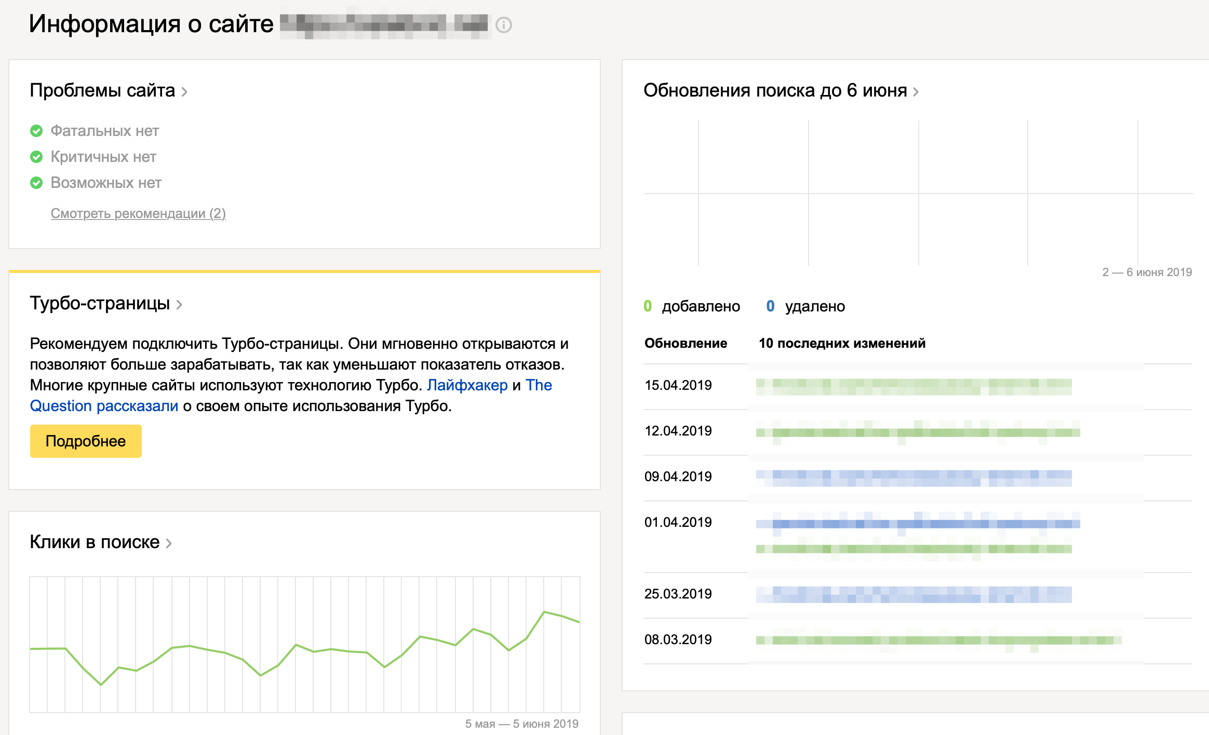Click the 08.03.2019 green change entry

pos(938,640)
